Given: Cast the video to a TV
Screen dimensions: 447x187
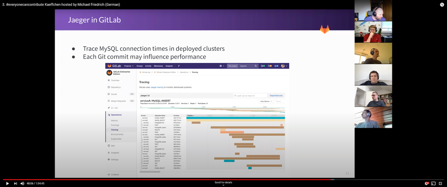Looking at the screenshot, I should [x=433, y=183].
